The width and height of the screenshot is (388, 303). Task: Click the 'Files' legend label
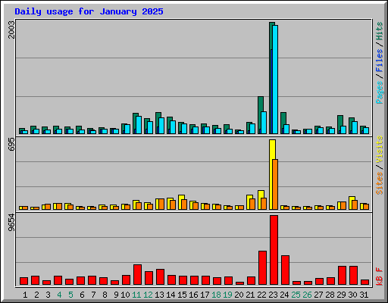[380, 61]
